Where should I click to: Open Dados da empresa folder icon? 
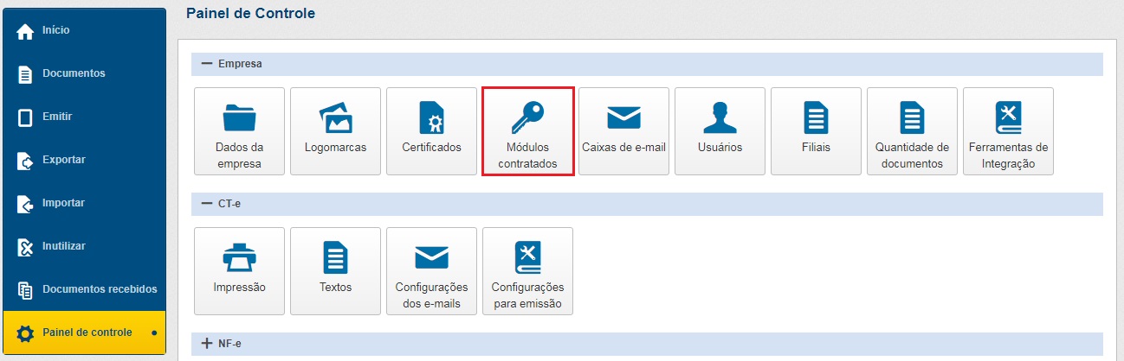tap(239, 117)
